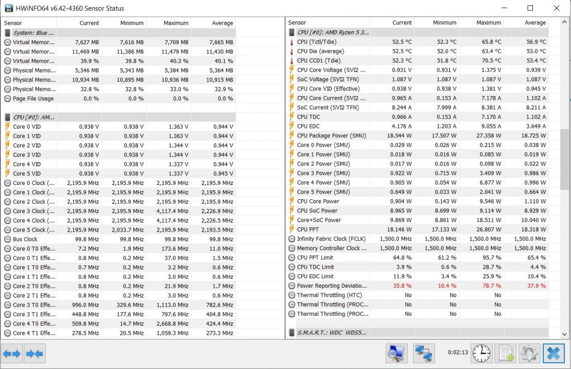Click the thermometer icon for CPU CCD1 (Tdie)

tap(292, 60)
